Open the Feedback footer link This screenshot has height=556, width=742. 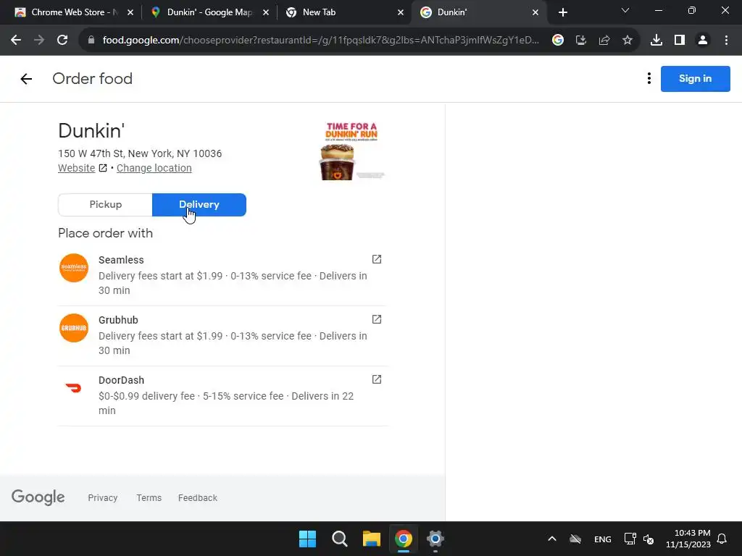coord(198,497)
